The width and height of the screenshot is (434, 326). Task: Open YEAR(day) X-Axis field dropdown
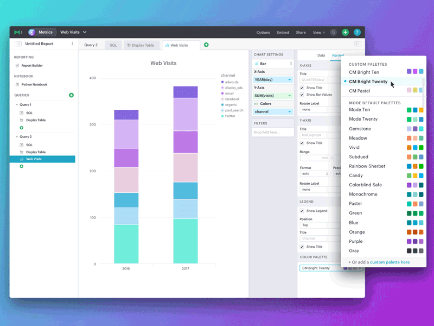point(273,80)
